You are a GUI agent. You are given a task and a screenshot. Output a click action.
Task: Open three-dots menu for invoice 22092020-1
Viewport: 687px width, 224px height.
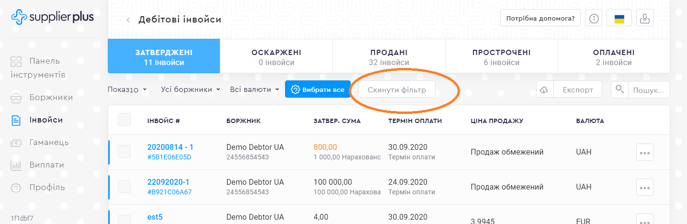[644, 187]
